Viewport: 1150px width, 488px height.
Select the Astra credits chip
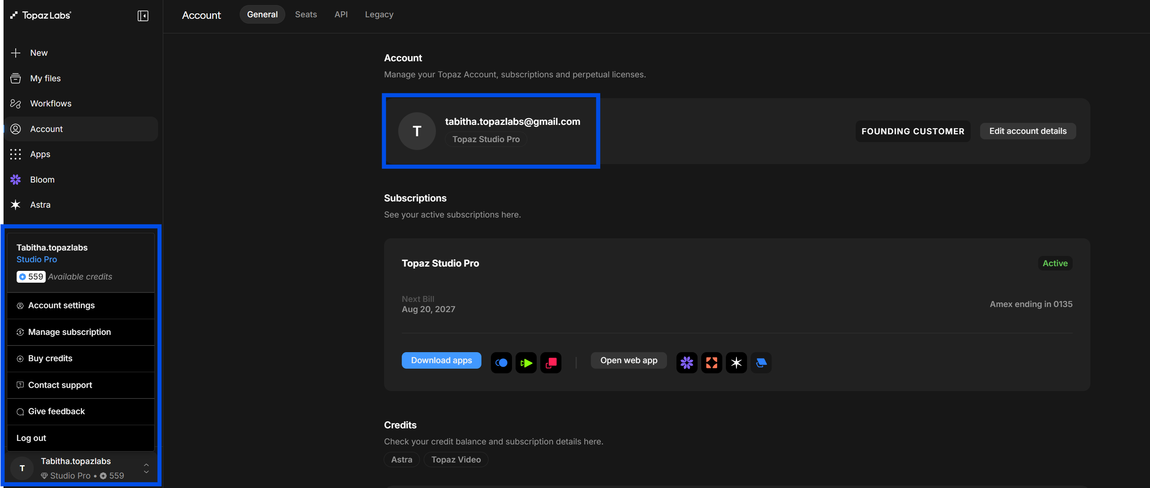402,459
